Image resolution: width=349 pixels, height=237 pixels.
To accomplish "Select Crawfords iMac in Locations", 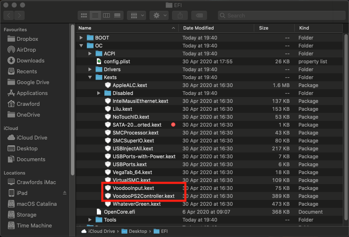I will [32, 182].
